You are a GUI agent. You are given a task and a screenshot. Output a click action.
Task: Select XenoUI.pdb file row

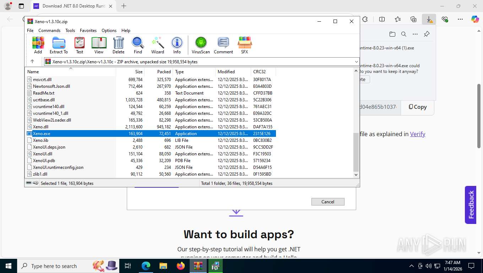[151, 161]
